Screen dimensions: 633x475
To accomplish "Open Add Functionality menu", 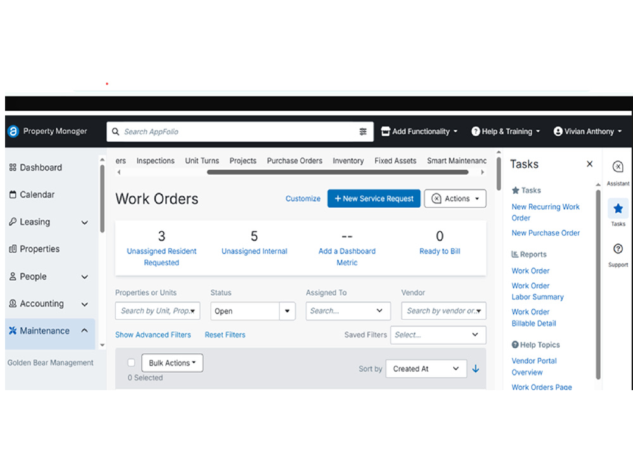I will 420,132.
